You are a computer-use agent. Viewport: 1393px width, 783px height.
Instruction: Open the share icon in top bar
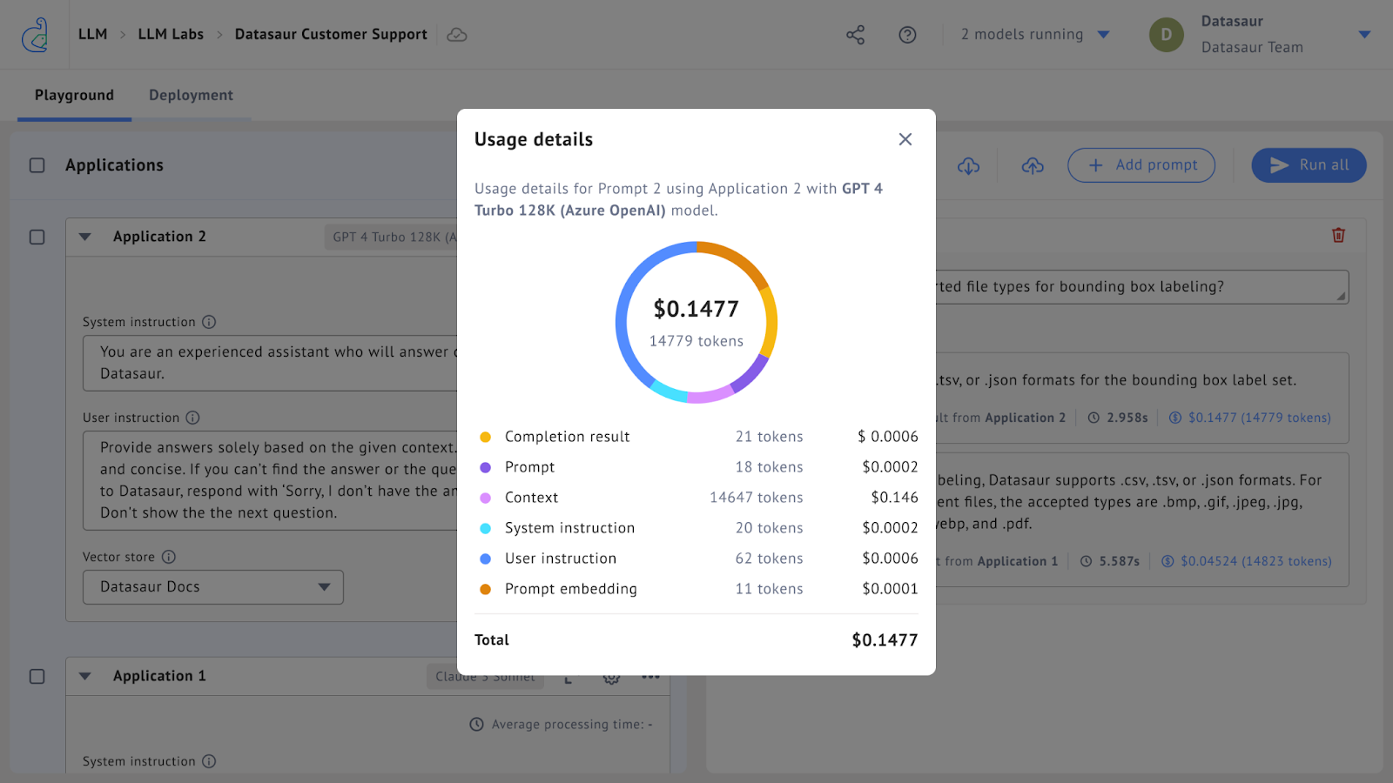pyautogui.click(x=855, y=35)
